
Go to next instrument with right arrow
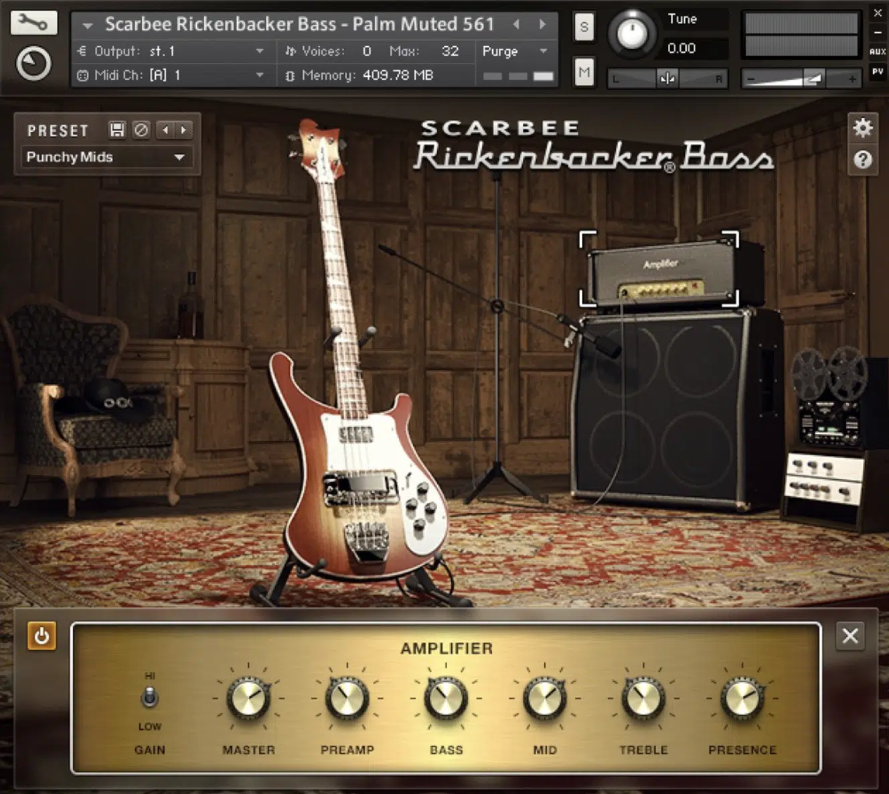(x=542, y=25)
